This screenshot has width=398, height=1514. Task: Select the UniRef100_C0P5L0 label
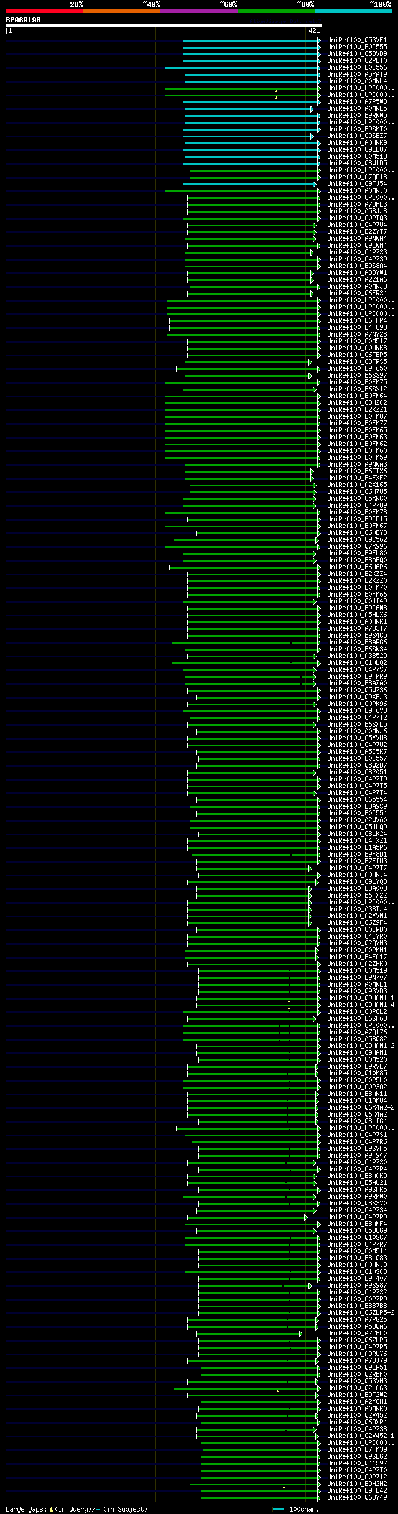click(x=357, y=1080)
